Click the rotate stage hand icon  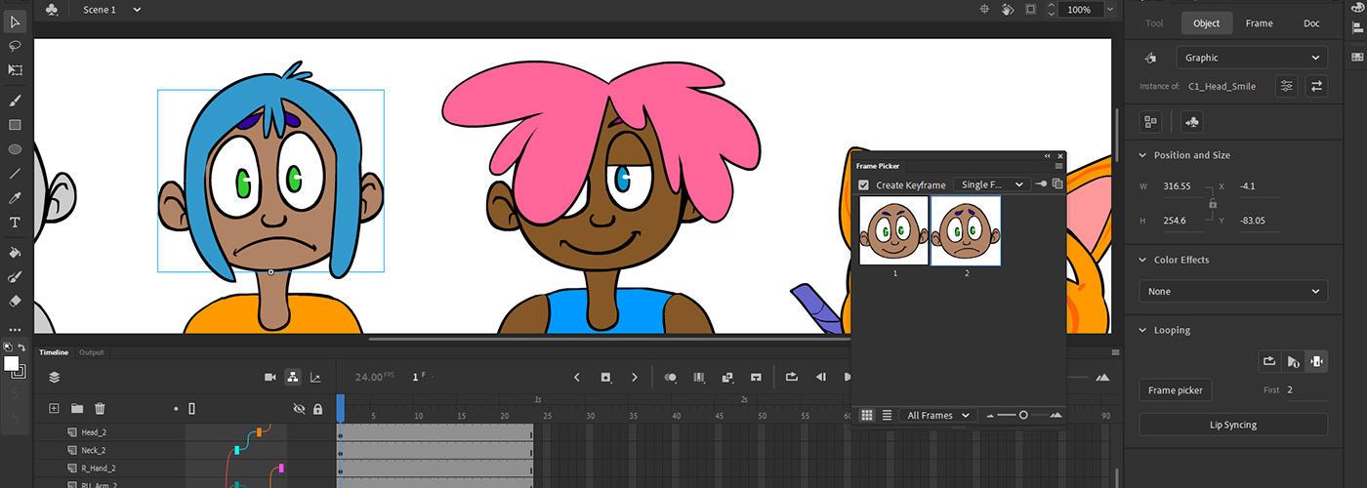1009,10
